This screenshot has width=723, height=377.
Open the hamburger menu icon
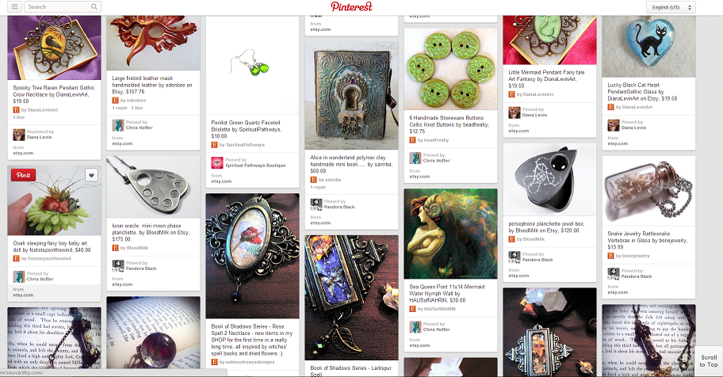(x=15, y=7)
